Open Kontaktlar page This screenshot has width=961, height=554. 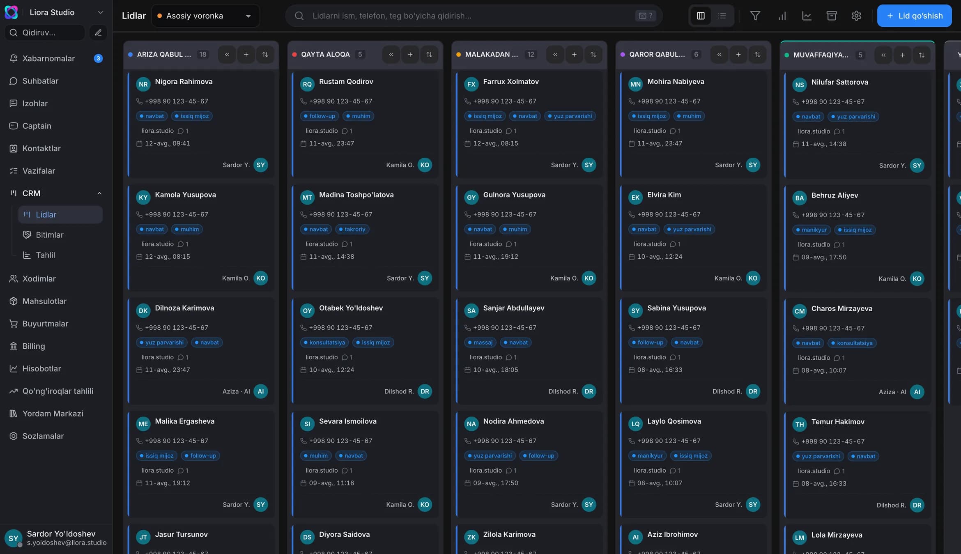click(56, 148)
